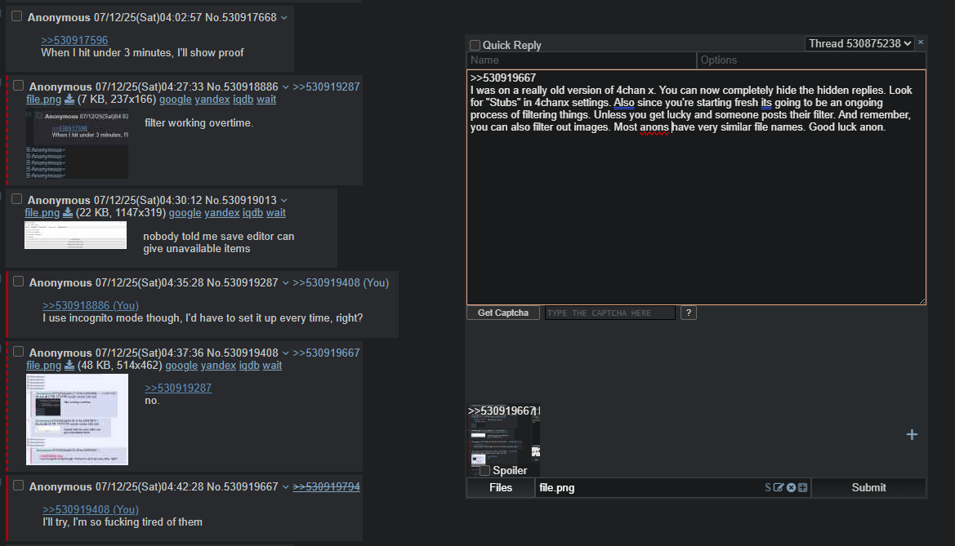
Task: Open post menu arrow for No.530919287
Action: [x=285, y=283]
